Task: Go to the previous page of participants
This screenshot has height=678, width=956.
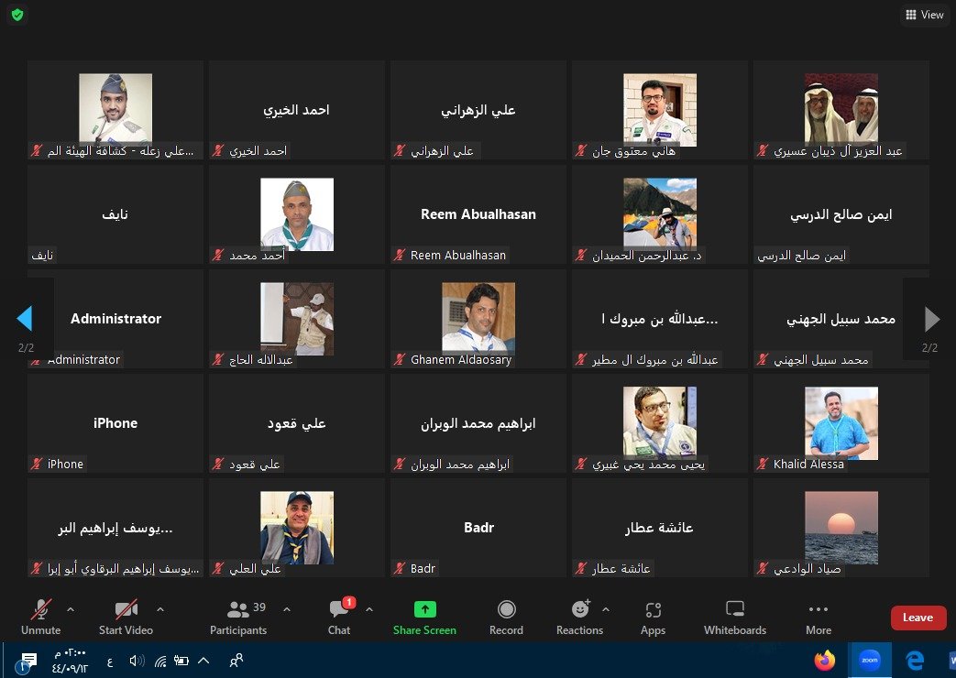Action: 25,319
